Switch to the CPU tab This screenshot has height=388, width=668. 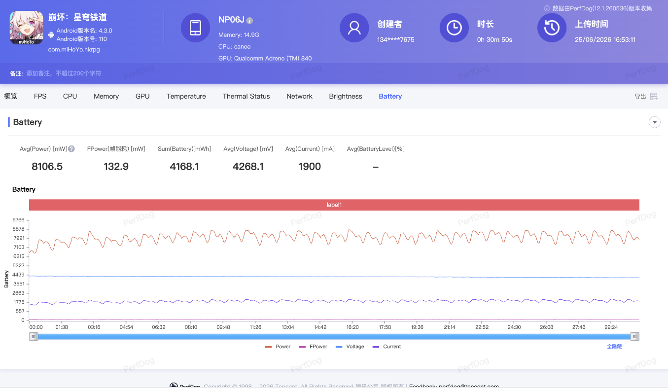click(x=70, y=96)
